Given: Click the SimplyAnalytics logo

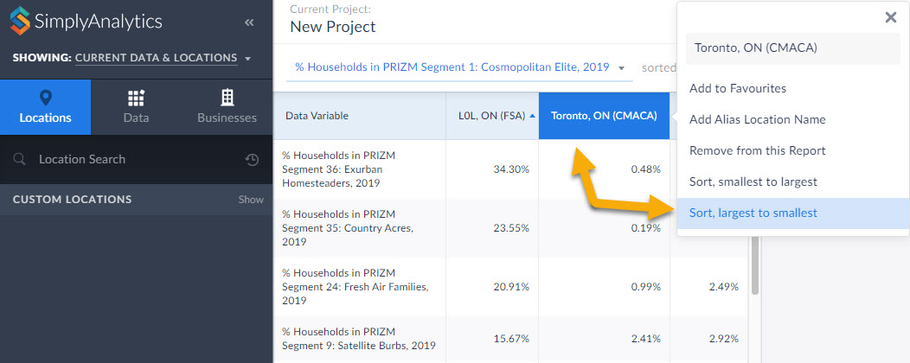Looking at the screenshot, I should (86, 22).
